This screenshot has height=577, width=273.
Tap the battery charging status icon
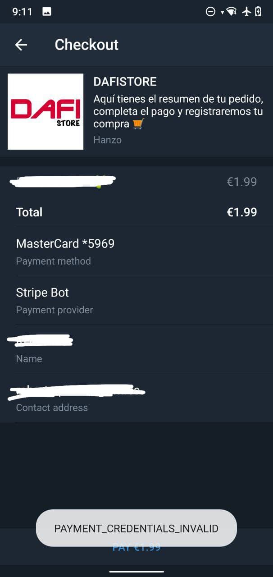258,12
